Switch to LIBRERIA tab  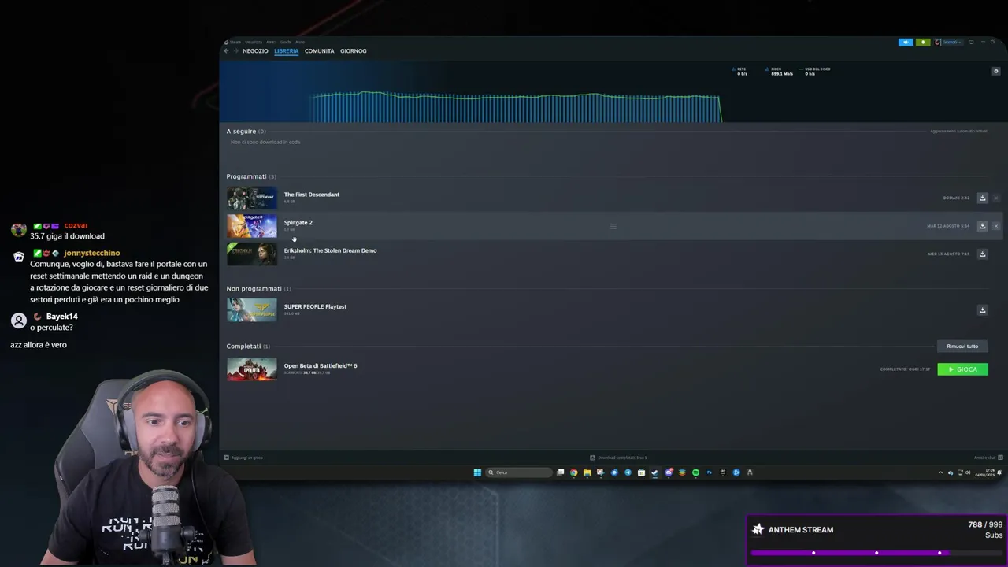pos(286,50)
